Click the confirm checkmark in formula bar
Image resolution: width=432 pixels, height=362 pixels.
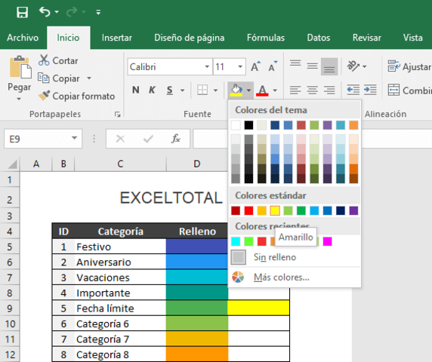tap(148, 139)
